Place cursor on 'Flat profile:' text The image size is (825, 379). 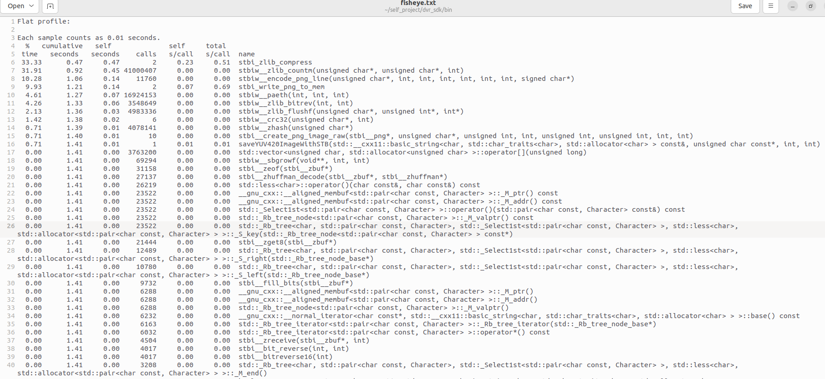44,21
